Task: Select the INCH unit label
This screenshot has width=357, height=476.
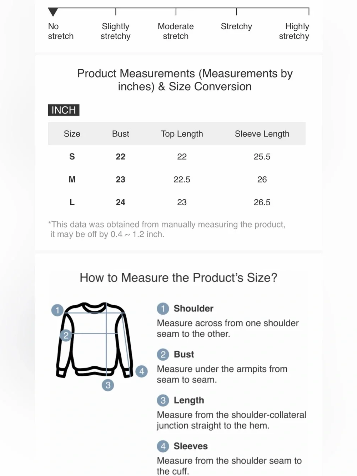Action: pyautogui.click(x=64, y=110)
